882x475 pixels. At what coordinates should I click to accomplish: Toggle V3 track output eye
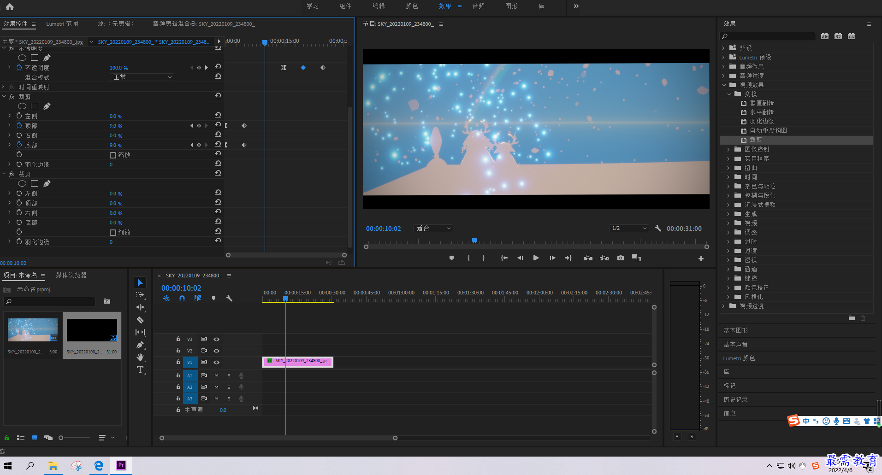pyautogui.click(x=216, y=339)
